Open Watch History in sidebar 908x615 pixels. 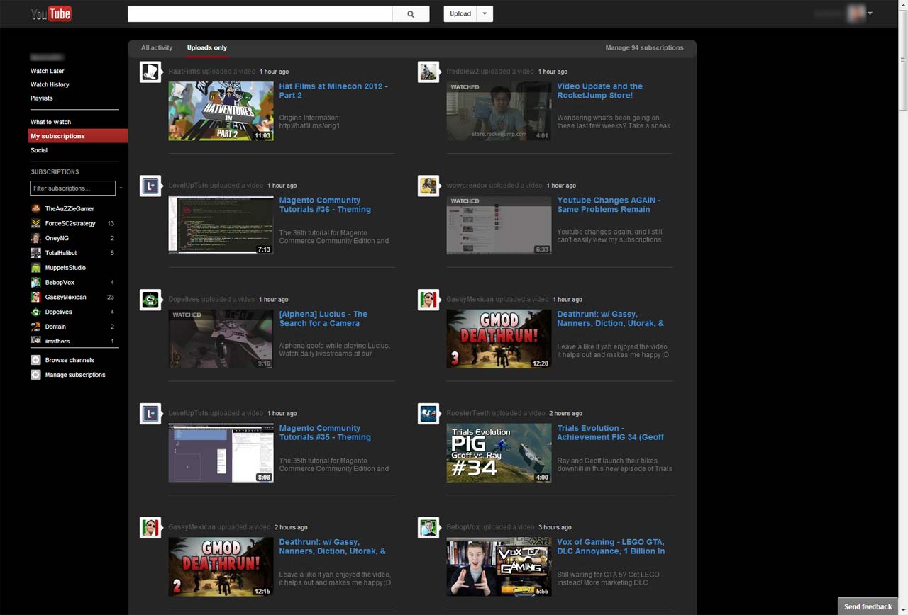50,85
